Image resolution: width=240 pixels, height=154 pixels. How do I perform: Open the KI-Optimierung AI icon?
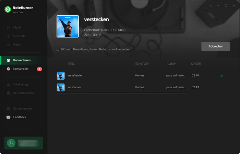click(9, 93)
